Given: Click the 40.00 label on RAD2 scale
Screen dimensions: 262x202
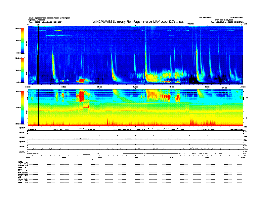Looking at the screenshot, I should click(x=18, y=28).
